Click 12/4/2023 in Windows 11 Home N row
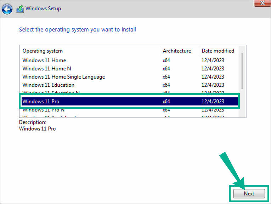The image size is (271, 204). point(213,69)
